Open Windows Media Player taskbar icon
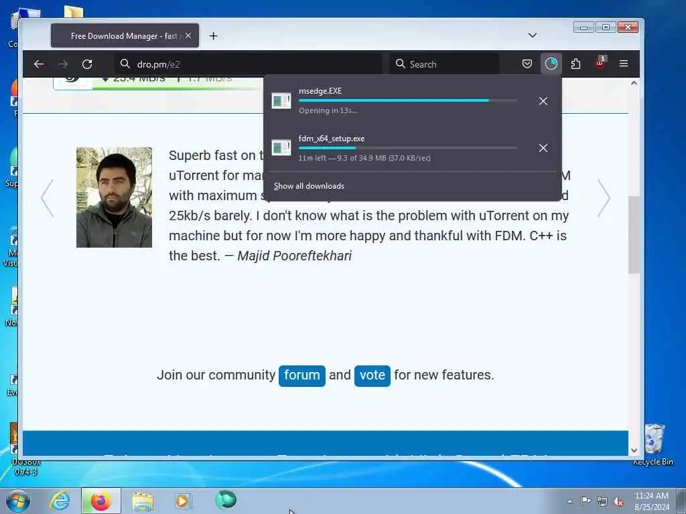This screenshot has height=514, width=686. [184, 501]
